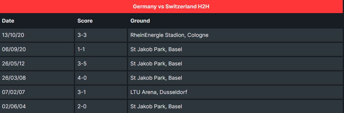Click the 2-0 score cell

(101, 106)
